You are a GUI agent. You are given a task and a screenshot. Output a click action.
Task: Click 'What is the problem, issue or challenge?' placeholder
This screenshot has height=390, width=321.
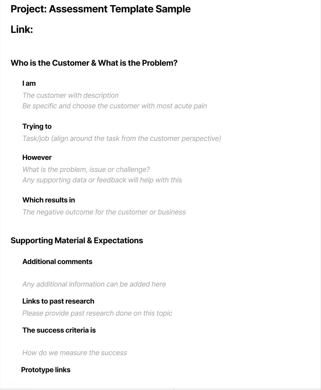pyautogui.click(x=86, y=169)
